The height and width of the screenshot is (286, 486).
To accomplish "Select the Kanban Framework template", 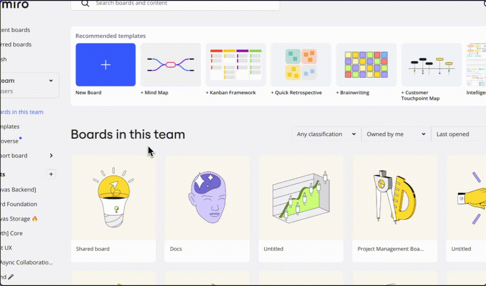I will [236, 65].
